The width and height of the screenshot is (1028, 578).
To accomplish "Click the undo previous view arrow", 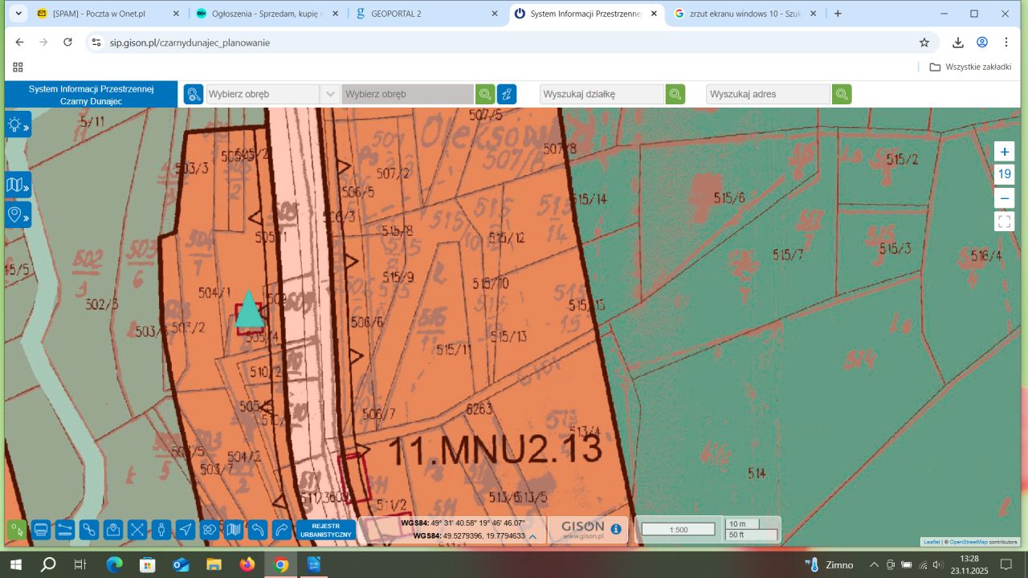I will [x=258, y=530].
